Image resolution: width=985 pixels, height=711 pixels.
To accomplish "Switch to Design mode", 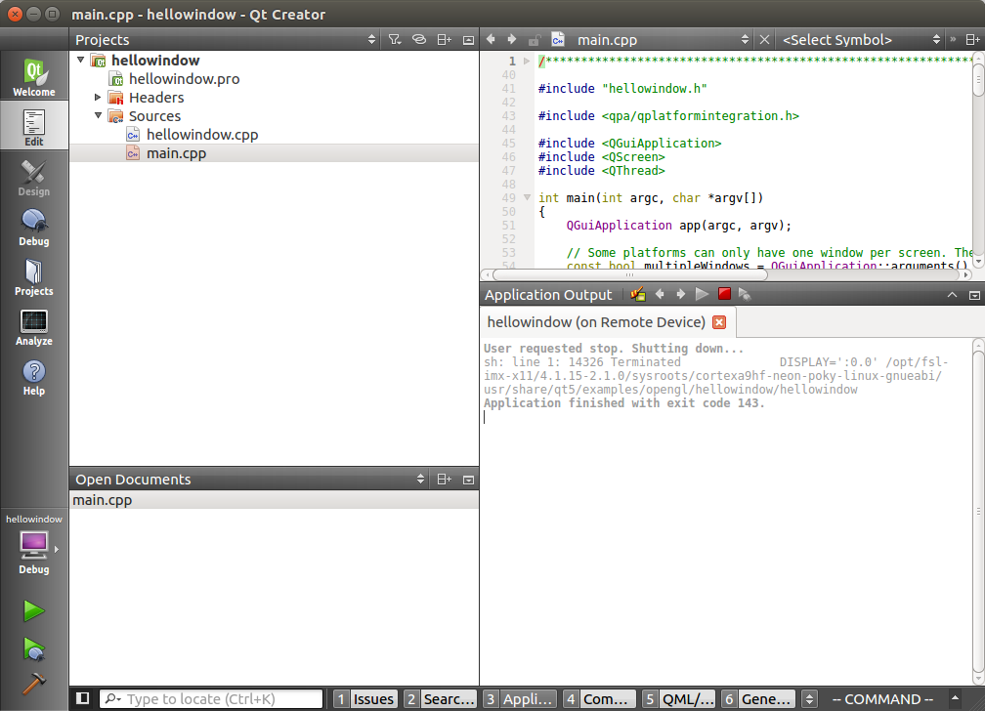I will coord(33,177).
